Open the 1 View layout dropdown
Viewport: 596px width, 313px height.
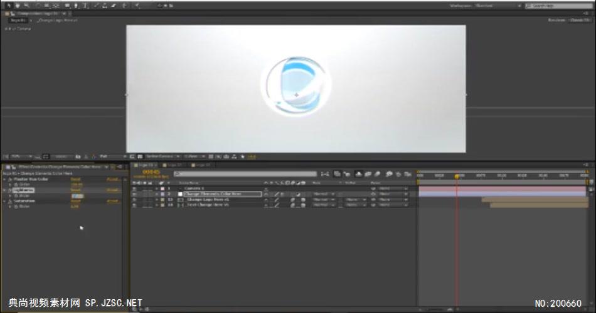tap(194, 156)
